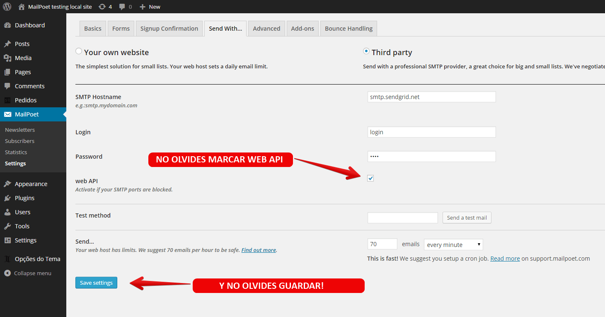Open the "Find out more" link

tap(259, 250)
